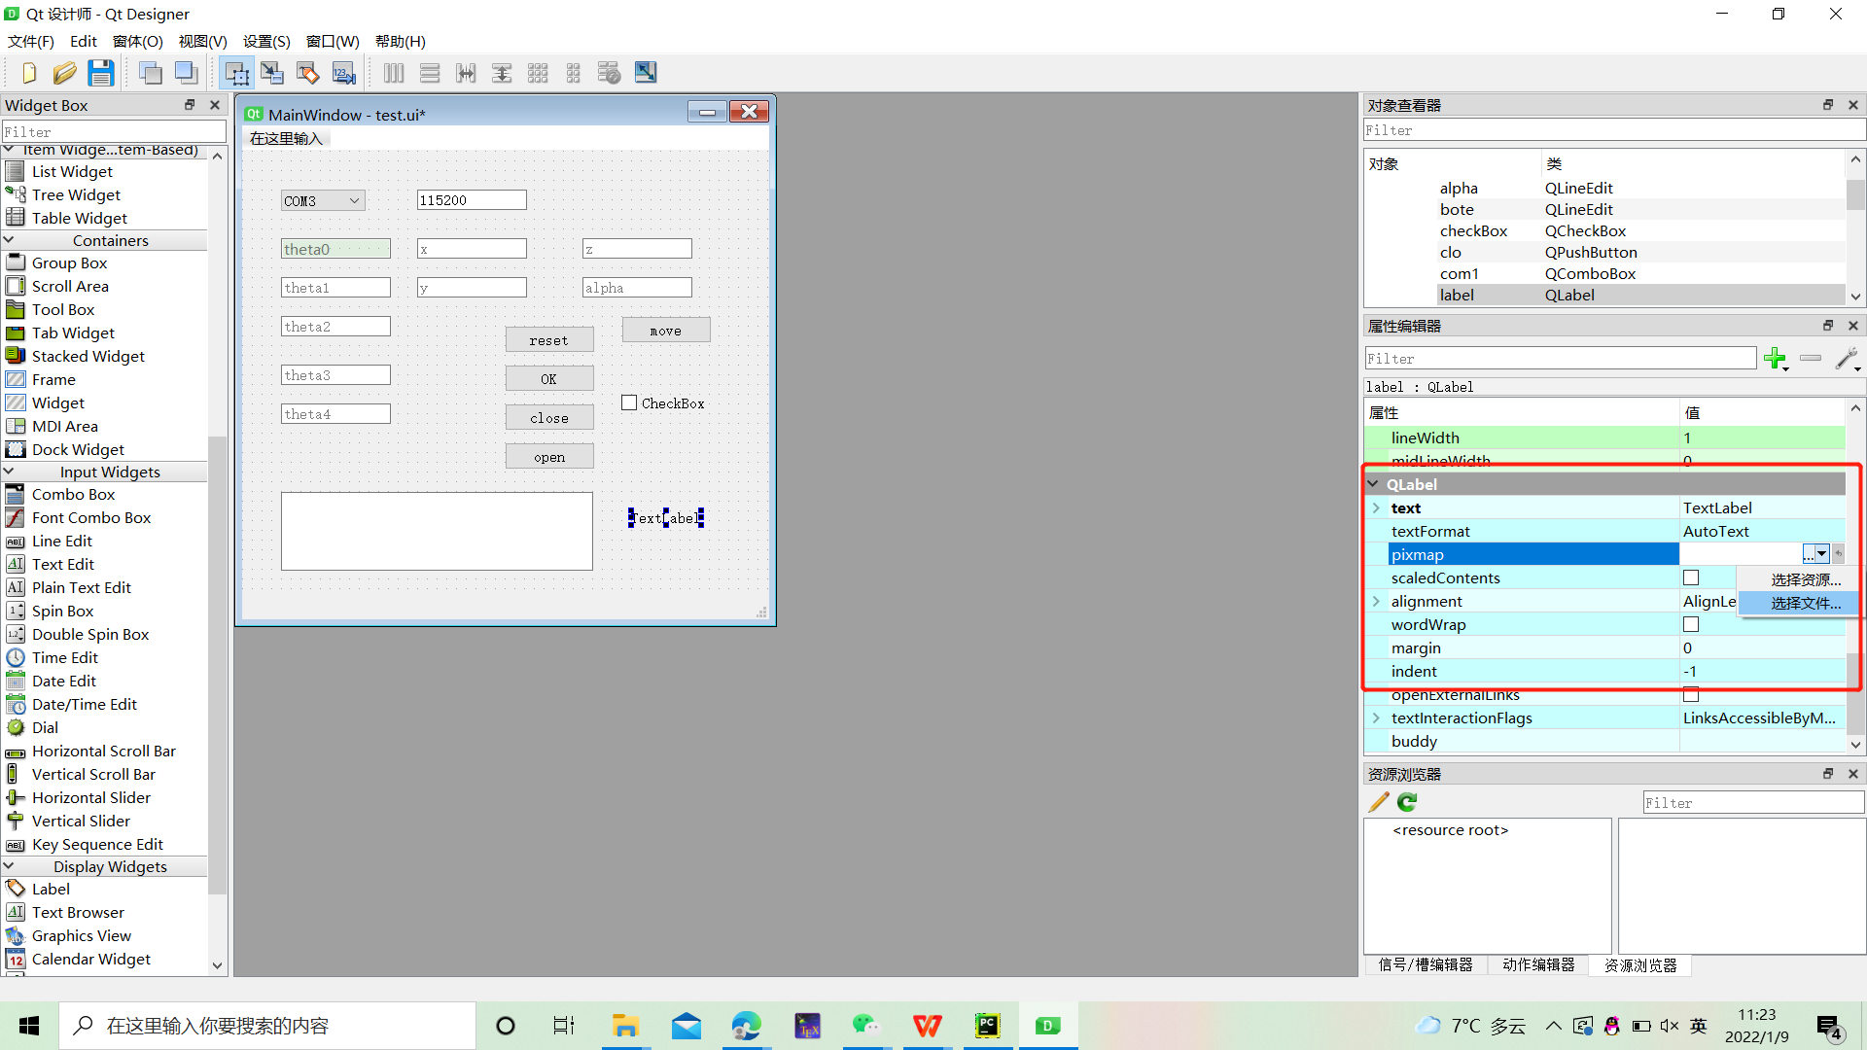The width and height of the screenshot is (1867, 1050).
Task: Select the Edit Widgets mode icon
Action: coord(236,73)
